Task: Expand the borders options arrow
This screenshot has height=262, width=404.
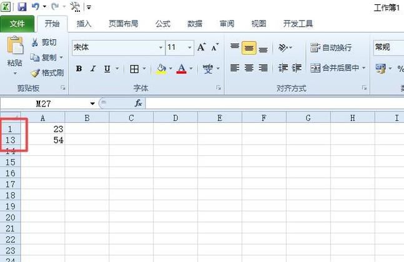Action: coord(144,69)
